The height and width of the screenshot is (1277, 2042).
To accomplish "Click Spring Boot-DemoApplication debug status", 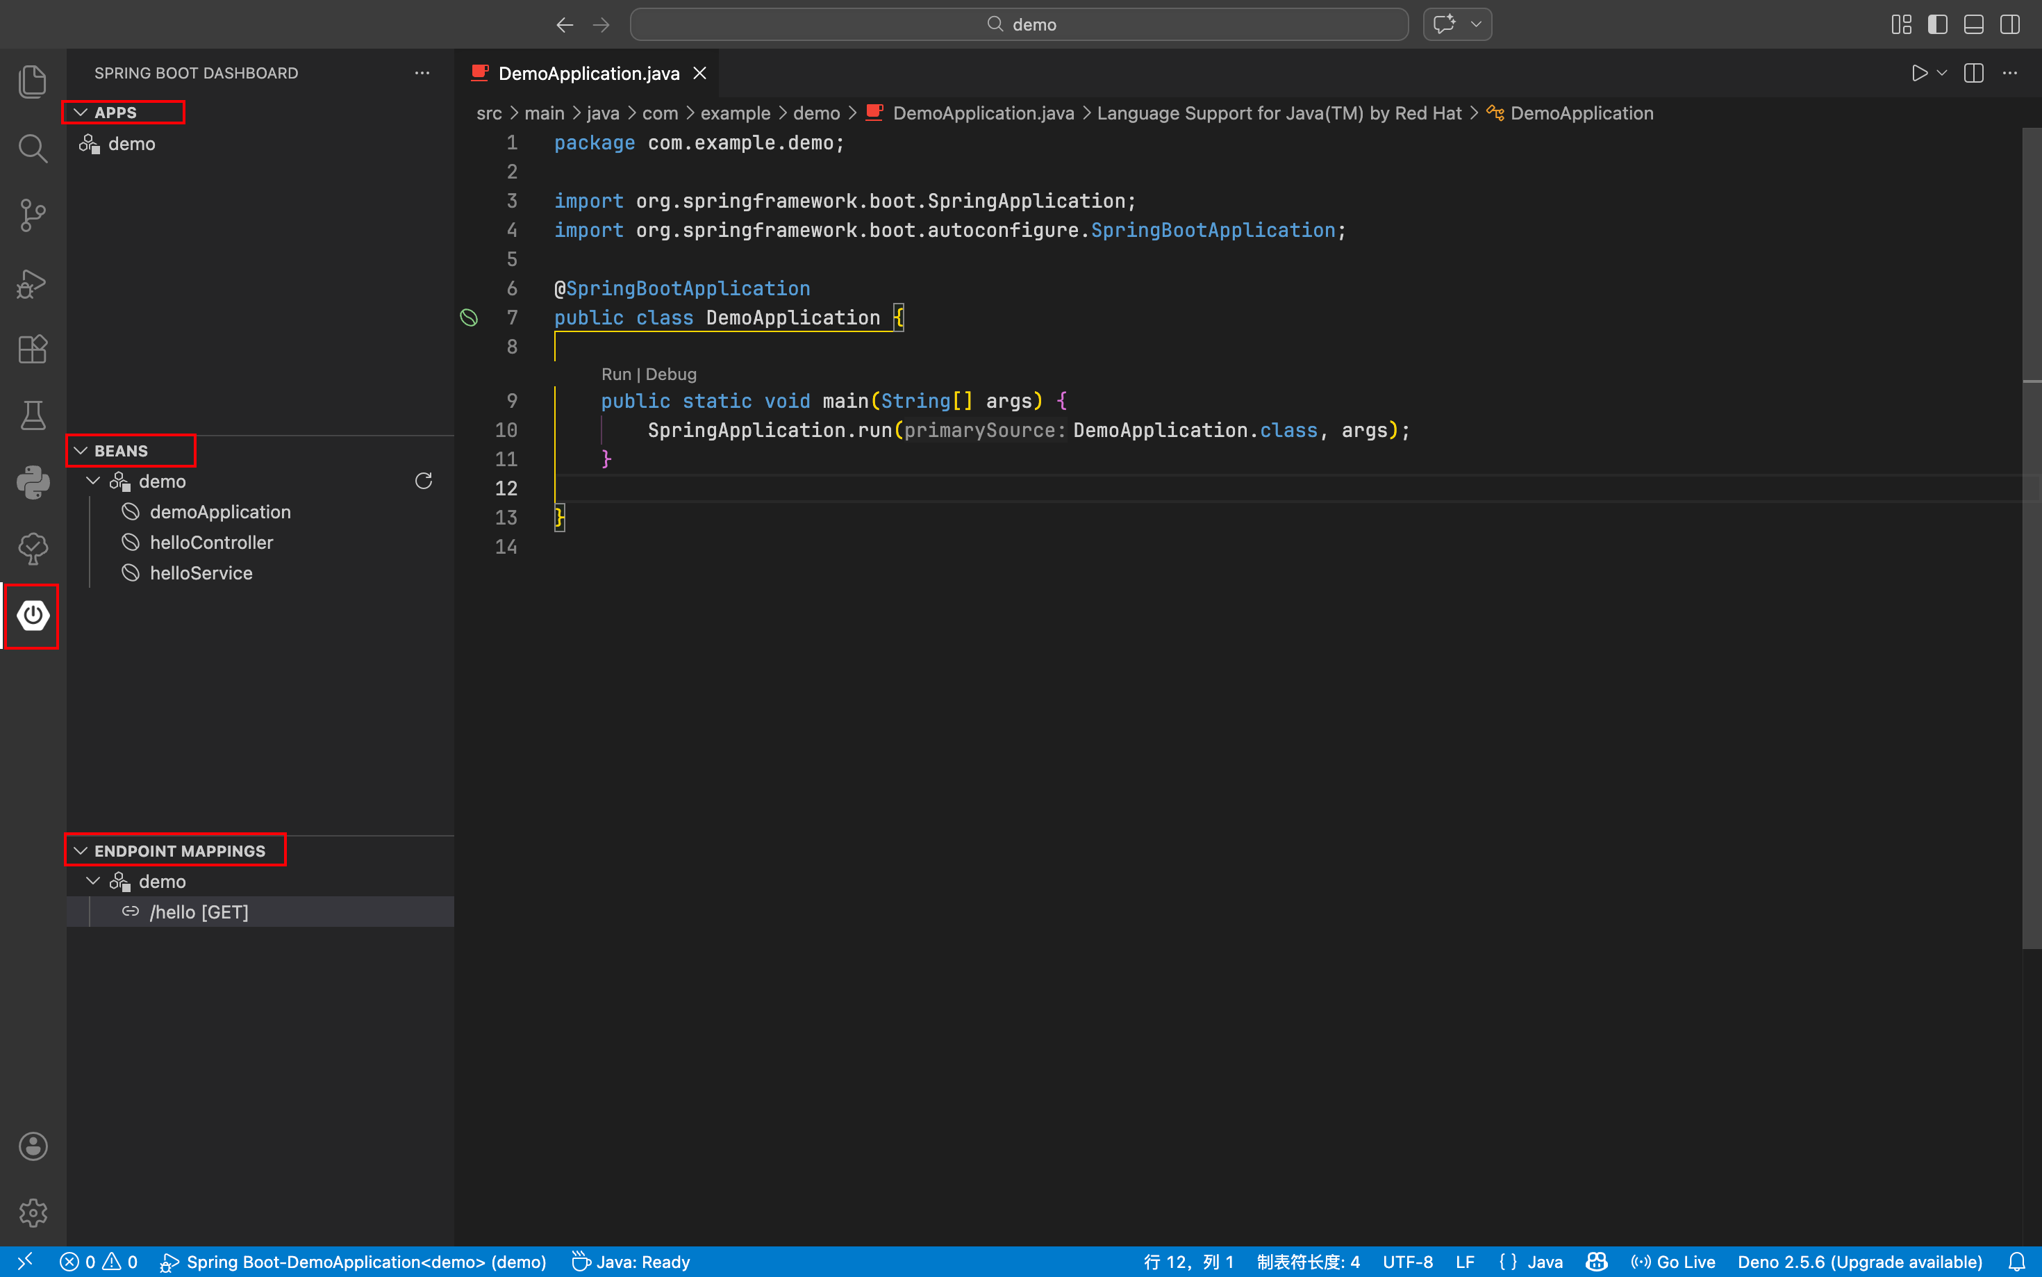I will [x=354, y=1262].
